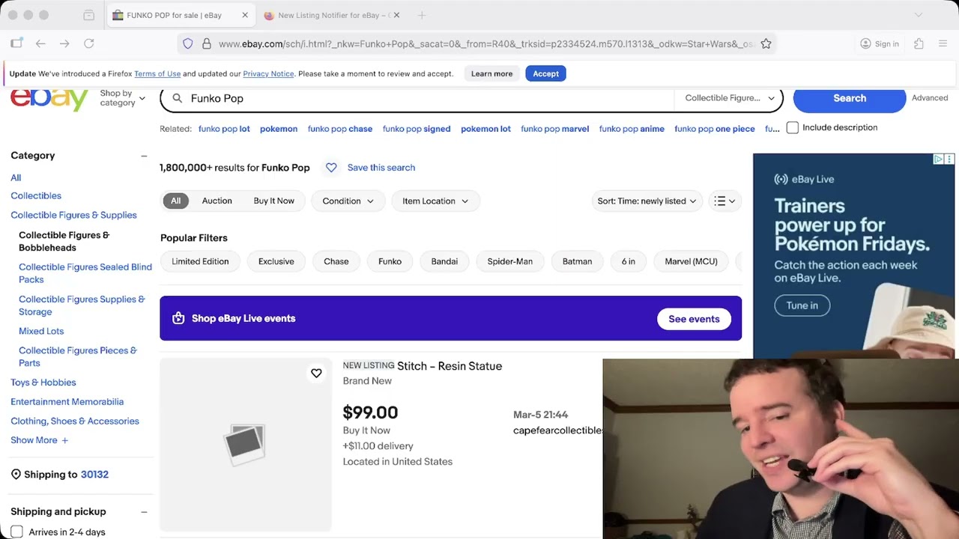Open the Advanced search link
This screenshot has height=539, width=959.
coord(930,98)
